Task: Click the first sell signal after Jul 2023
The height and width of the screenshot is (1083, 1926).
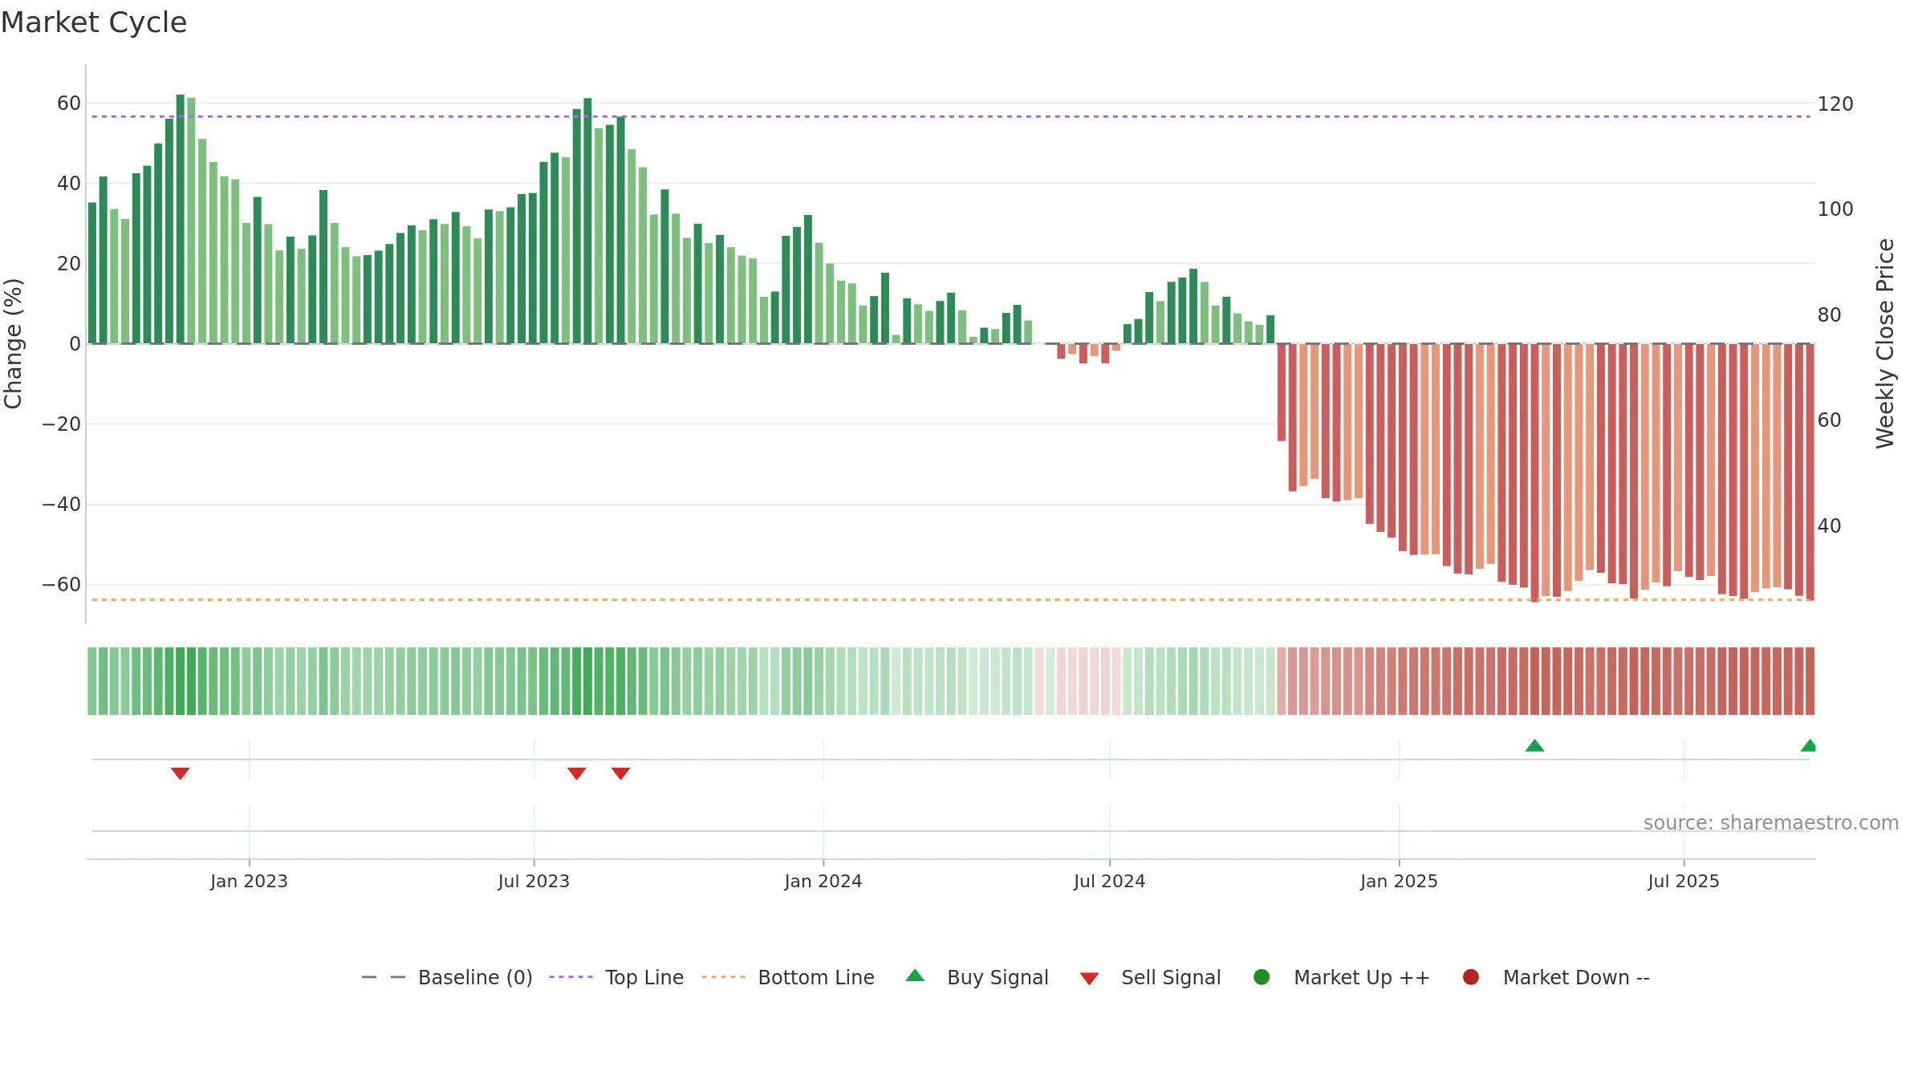Action: click(576, 773)
